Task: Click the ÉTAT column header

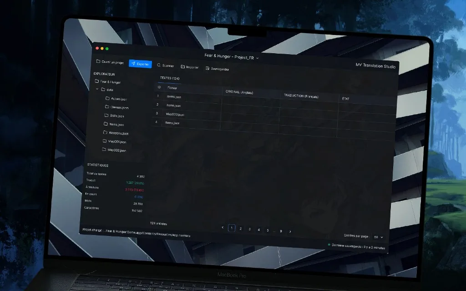Action: pyautogui.click(x=346, y=99)
